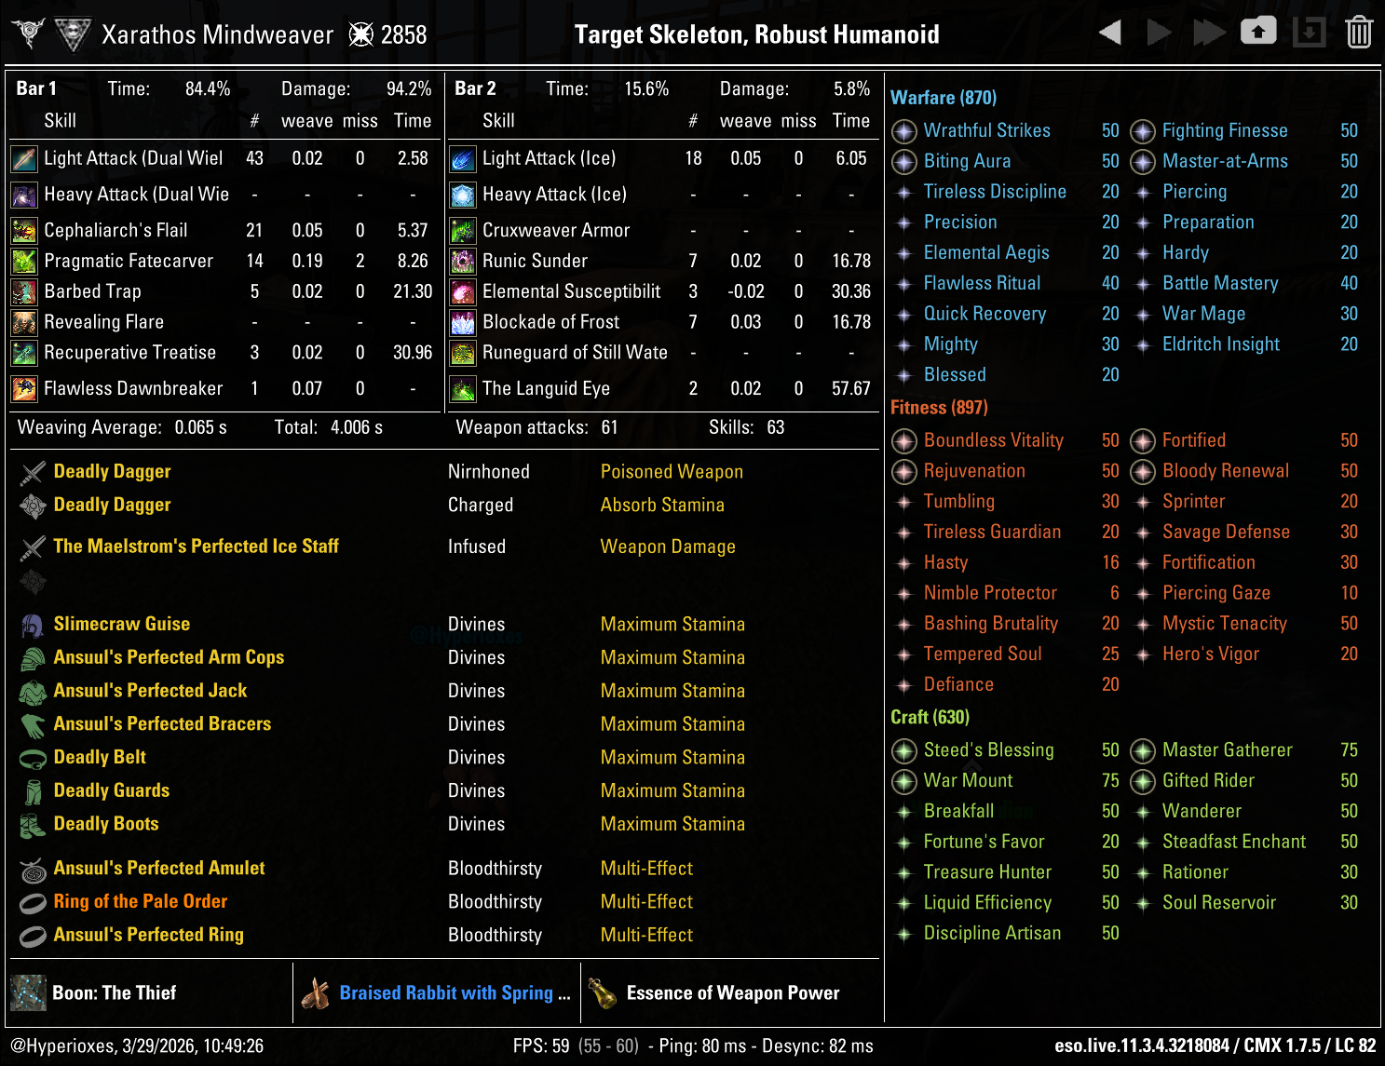Image resolution: width=1385 pixels, height=1066 pixels.
Task: Collapse the Craft (630) section
Action: [930, 717]
